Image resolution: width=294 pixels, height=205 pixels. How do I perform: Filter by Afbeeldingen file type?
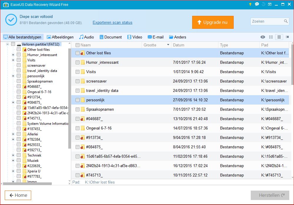[60, 37]
